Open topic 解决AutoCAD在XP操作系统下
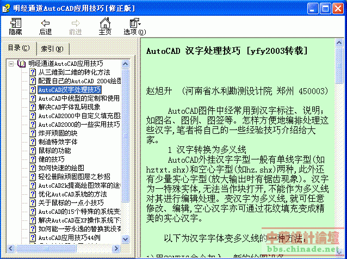Image resolution: width=347 pixels, height=259 pixels. tap(79, 220)
